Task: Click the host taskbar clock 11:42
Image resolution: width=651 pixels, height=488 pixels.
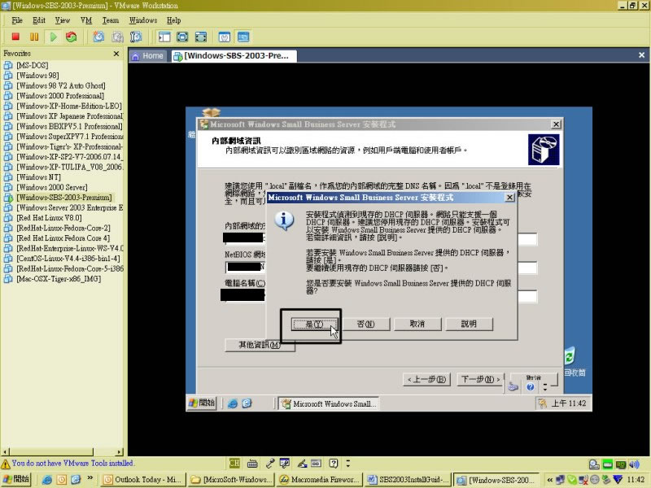Action: pos(636,480)
